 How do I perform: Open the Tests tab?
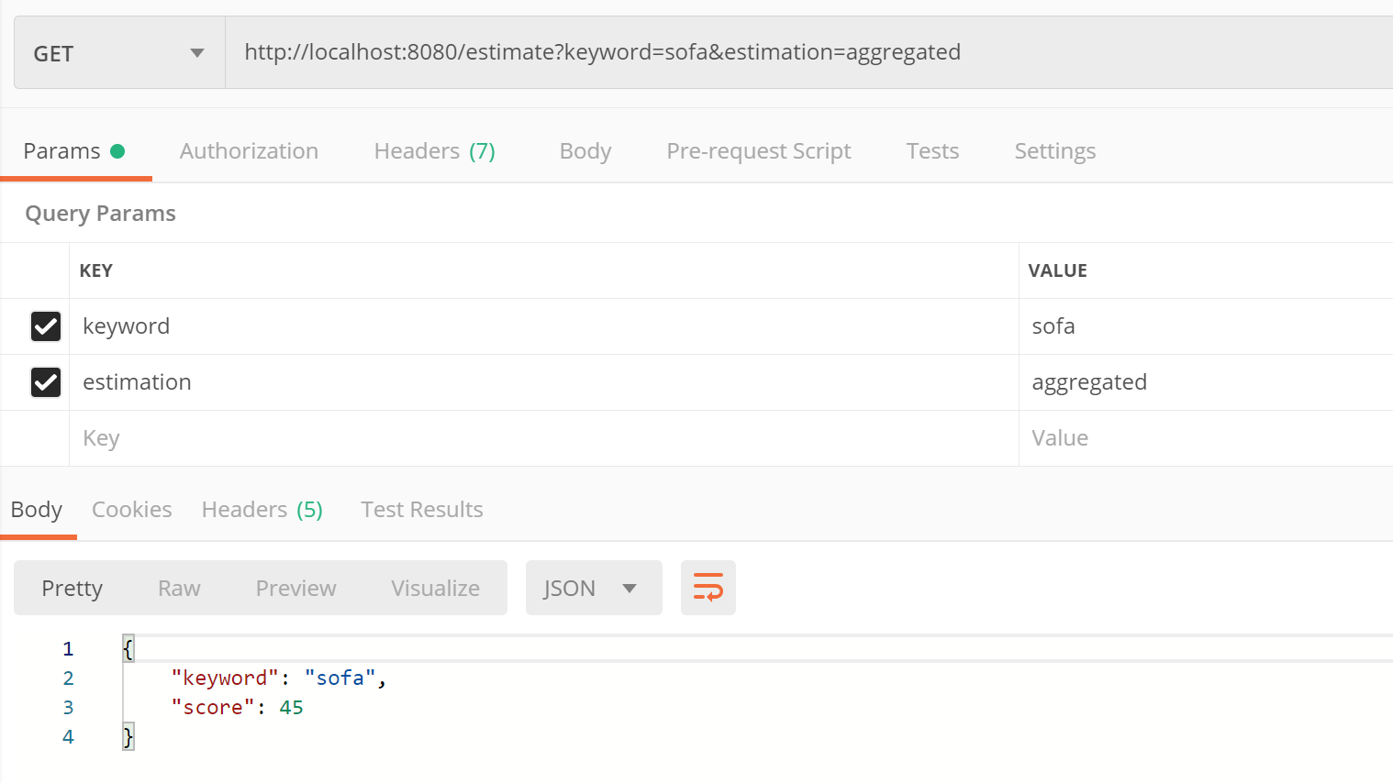click(932, 151)
